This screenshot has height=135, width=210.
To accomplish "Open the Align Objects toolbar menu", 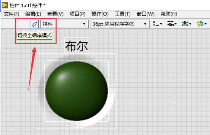I will (x=157, y=24).
